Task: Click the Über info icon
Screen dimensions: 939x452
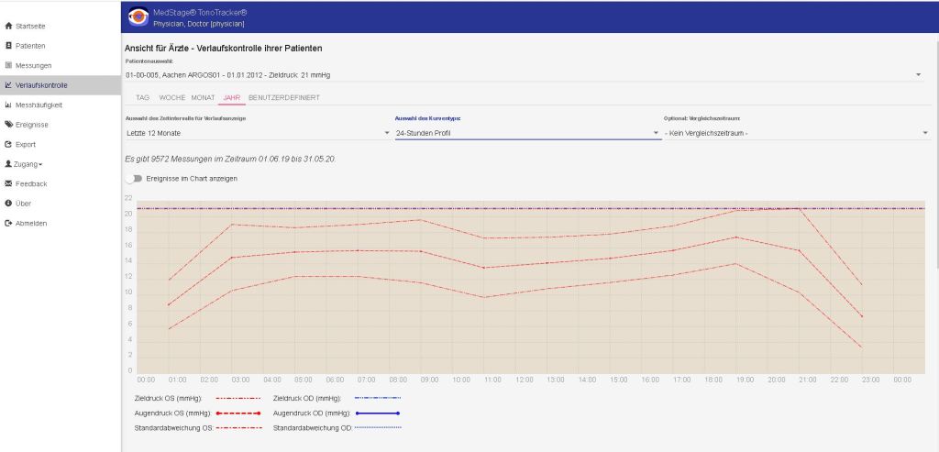Action: coord(8,204)
